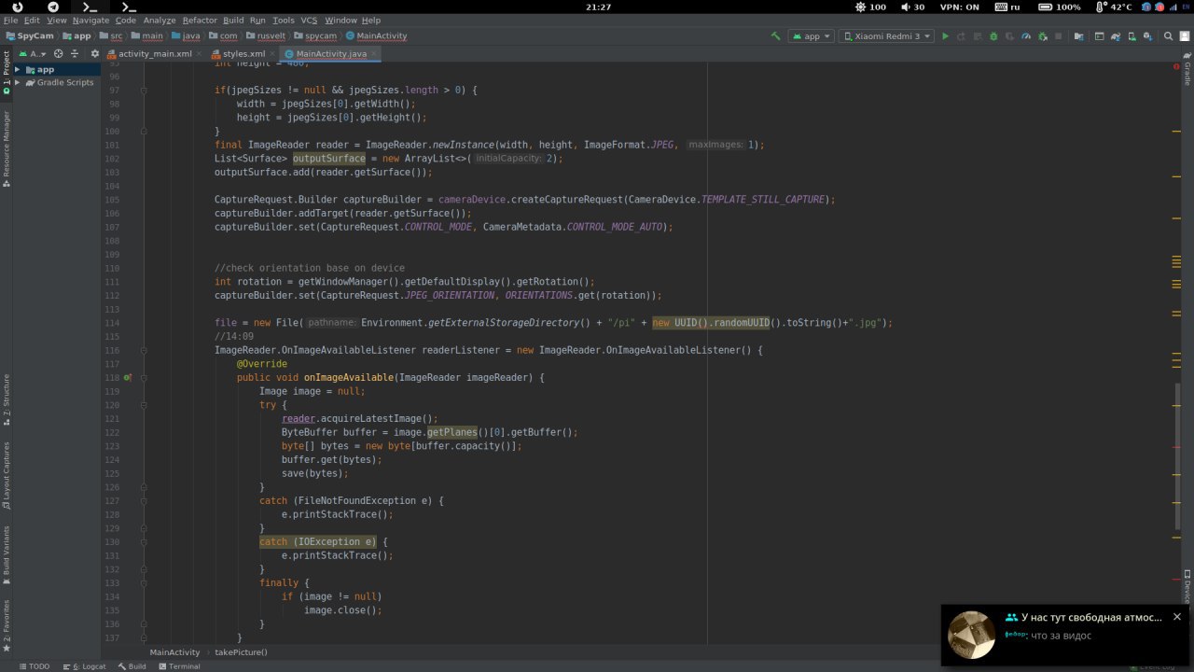Viewport: 1194px width, 672px height.
Task: Click Attach debugger to Android process icon
Action: 1042,36
